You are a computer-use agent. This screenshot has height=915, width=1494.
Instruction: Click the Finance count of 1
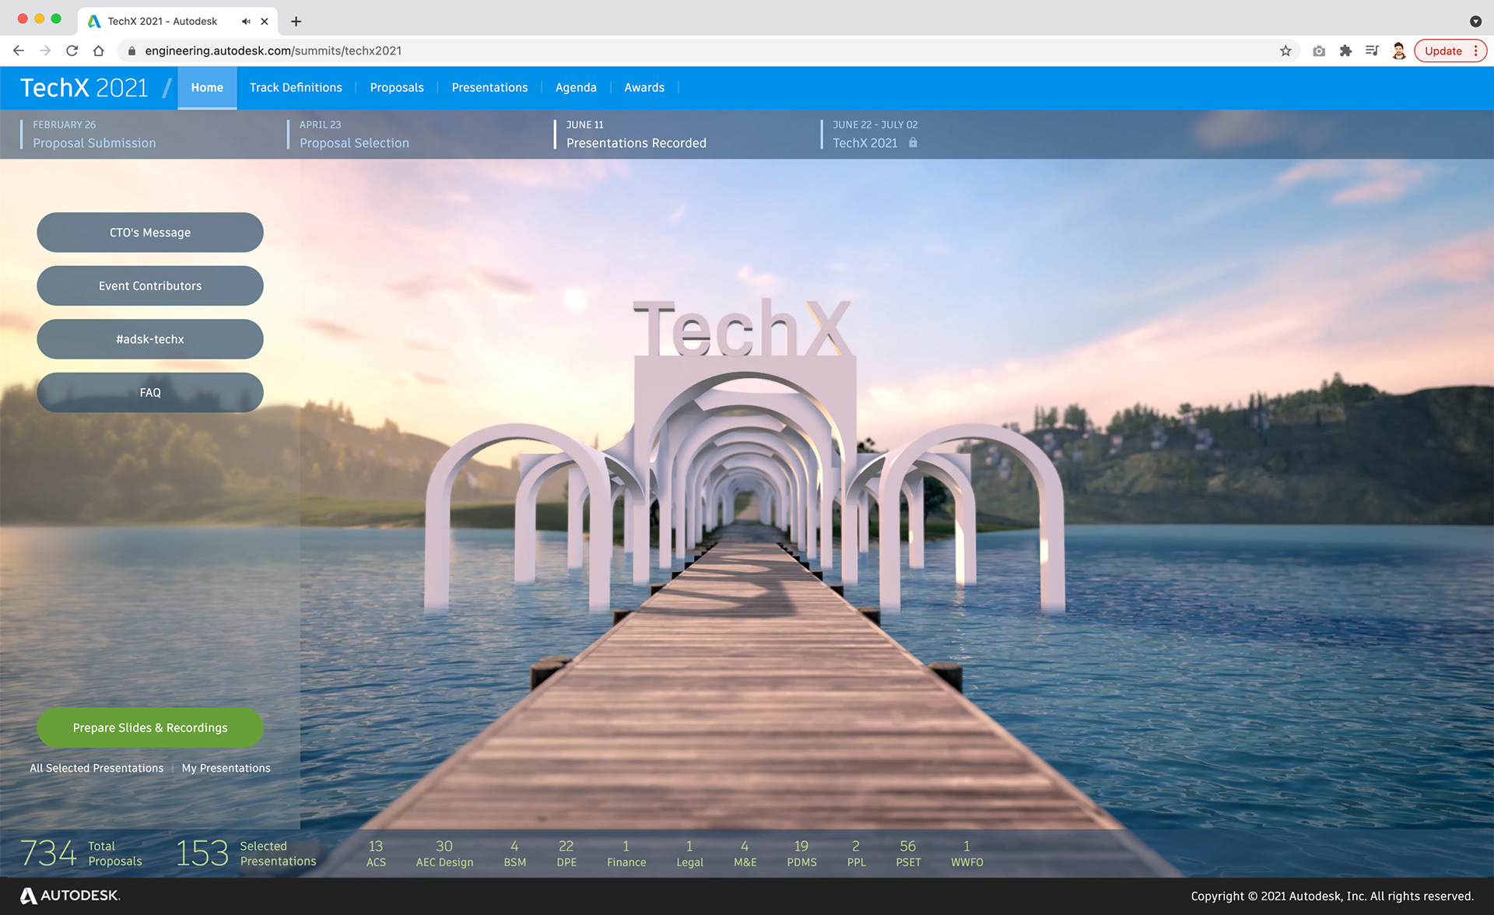(626, 853)
